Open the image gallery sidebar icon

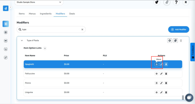(6, 49)
